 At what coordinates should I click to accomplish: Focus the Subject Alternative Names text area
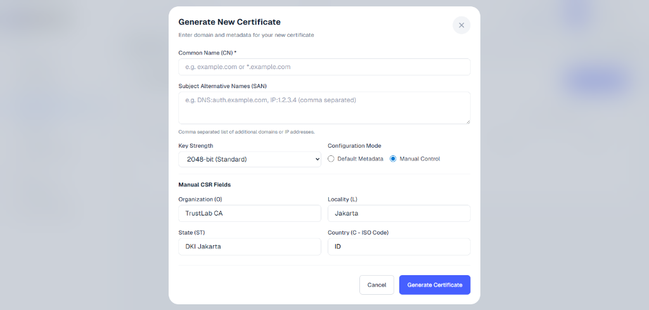coord(324,107)
